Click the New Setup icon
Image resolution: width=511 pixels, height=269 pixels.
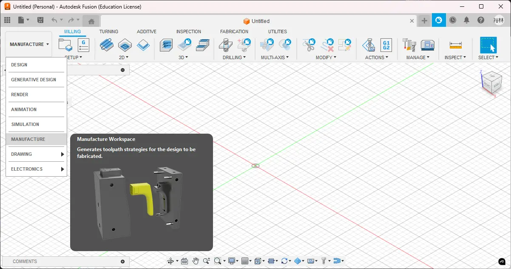[65, 45]
